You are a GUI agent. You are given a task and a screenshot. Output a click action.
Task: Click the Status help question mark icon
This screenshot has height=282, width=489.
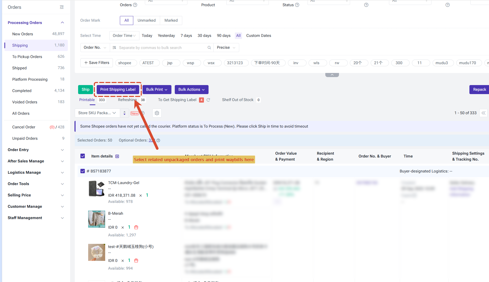coord(297,5)
